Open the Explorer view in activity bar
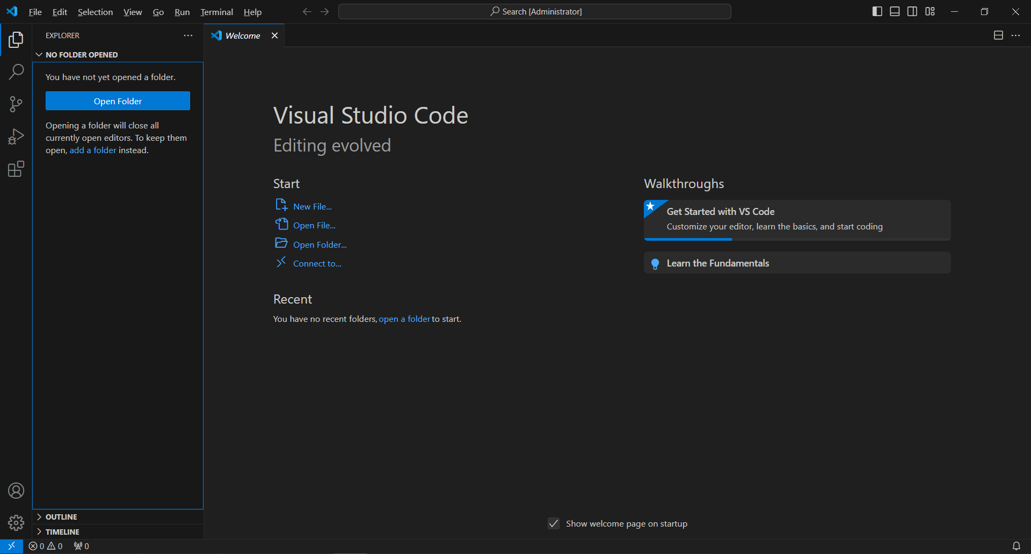Screen dimensions: 1031x554 click(x=16, y=39)
